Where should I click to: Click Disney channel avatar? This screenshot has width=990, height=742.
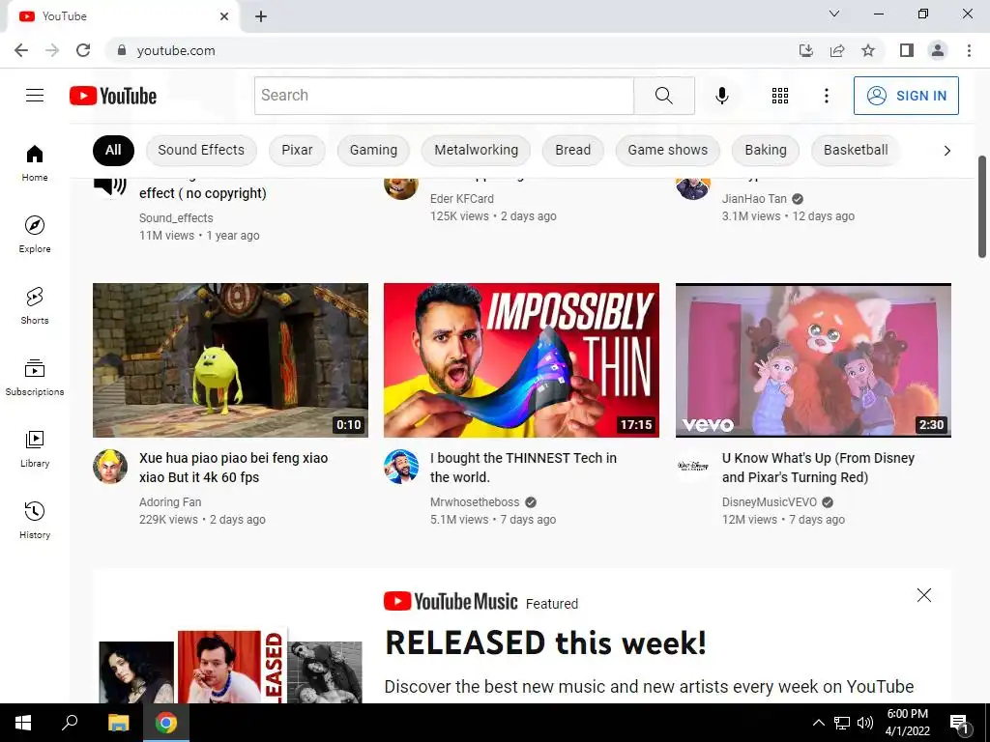[692, 467]
